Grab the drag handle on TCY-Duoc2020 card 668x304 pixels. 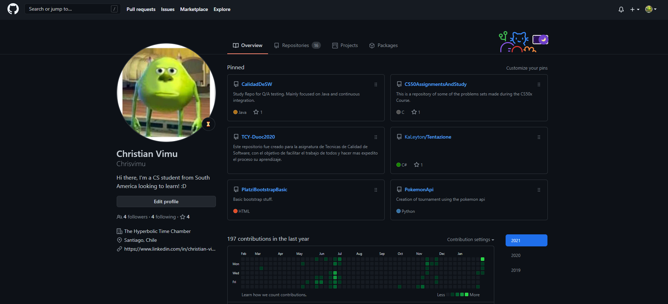(x=376, y=137)
